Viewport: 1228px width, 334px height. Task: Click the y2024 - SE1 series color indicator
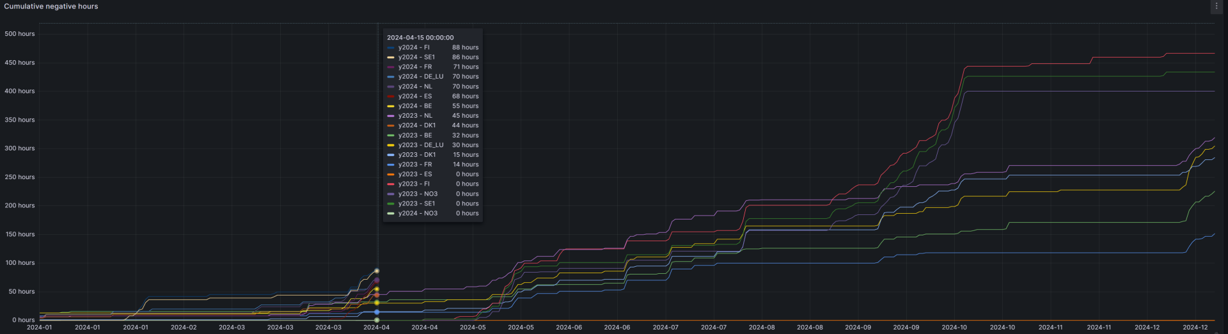391,57
